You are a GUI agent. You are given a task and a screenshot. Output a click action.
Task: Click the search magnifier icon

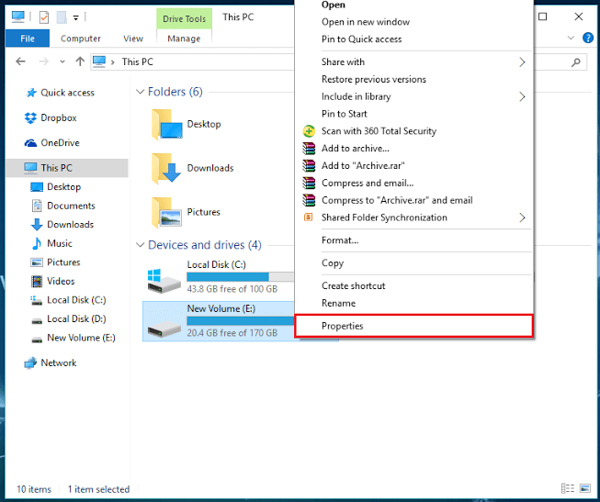tap(576, 61)
